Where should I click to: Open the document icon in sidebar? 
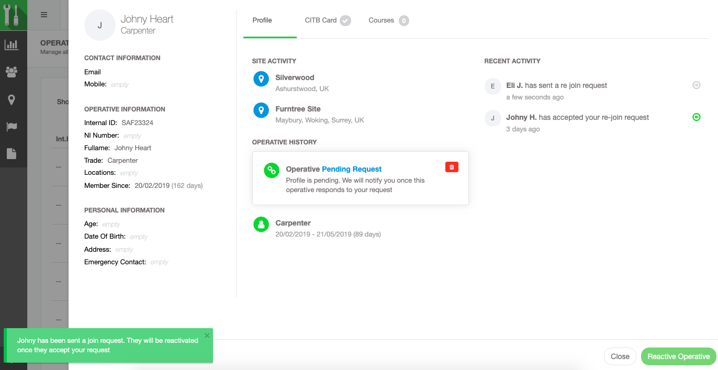[11, 153]
